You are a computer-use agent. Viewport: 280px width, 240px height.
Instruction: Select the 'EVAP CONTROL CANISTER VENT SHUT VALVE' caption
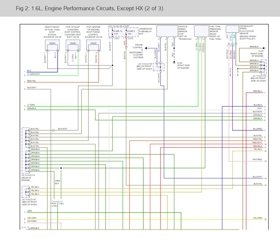coord(73,34)
